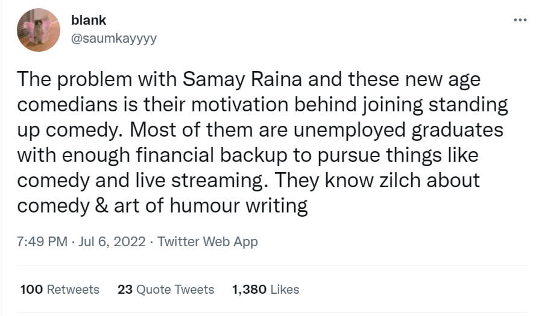Open the display name "blank" profile link
The image size is (542, 316).
pos(88,20)
